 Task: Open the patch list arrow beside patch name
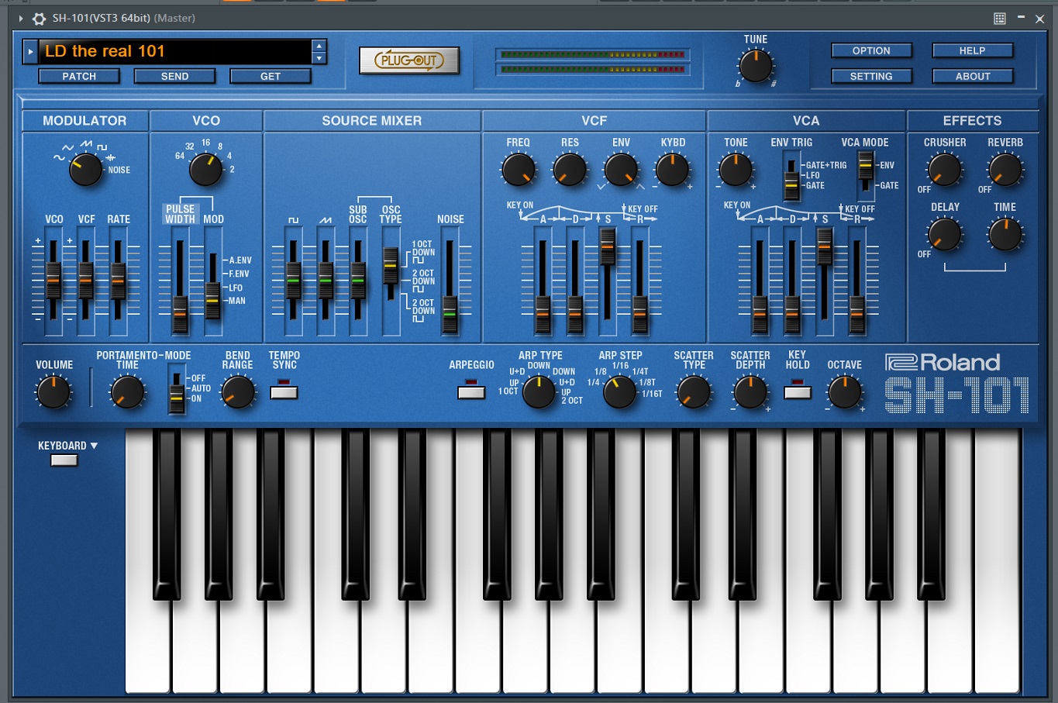pos(30,52)
